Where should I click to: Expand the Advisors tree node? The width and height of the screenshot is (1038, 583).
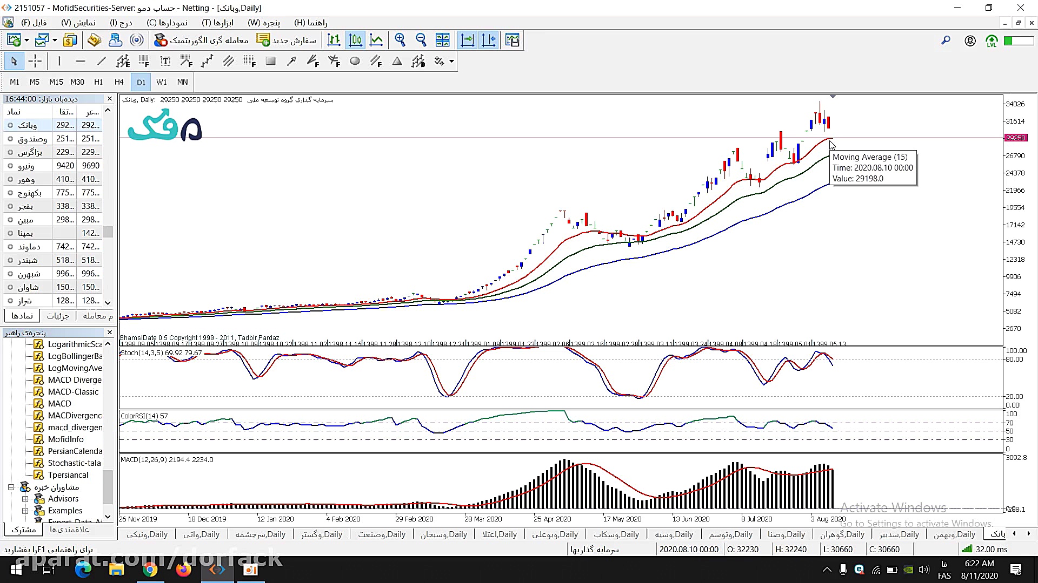25,499
